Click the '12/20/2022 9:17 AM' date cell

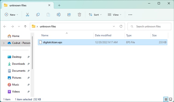click(x=106, y=42)
